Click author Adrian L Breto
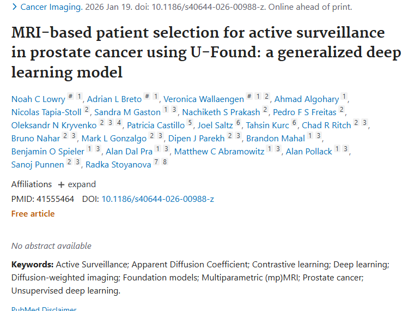The image size is (414, 311). 114,99
